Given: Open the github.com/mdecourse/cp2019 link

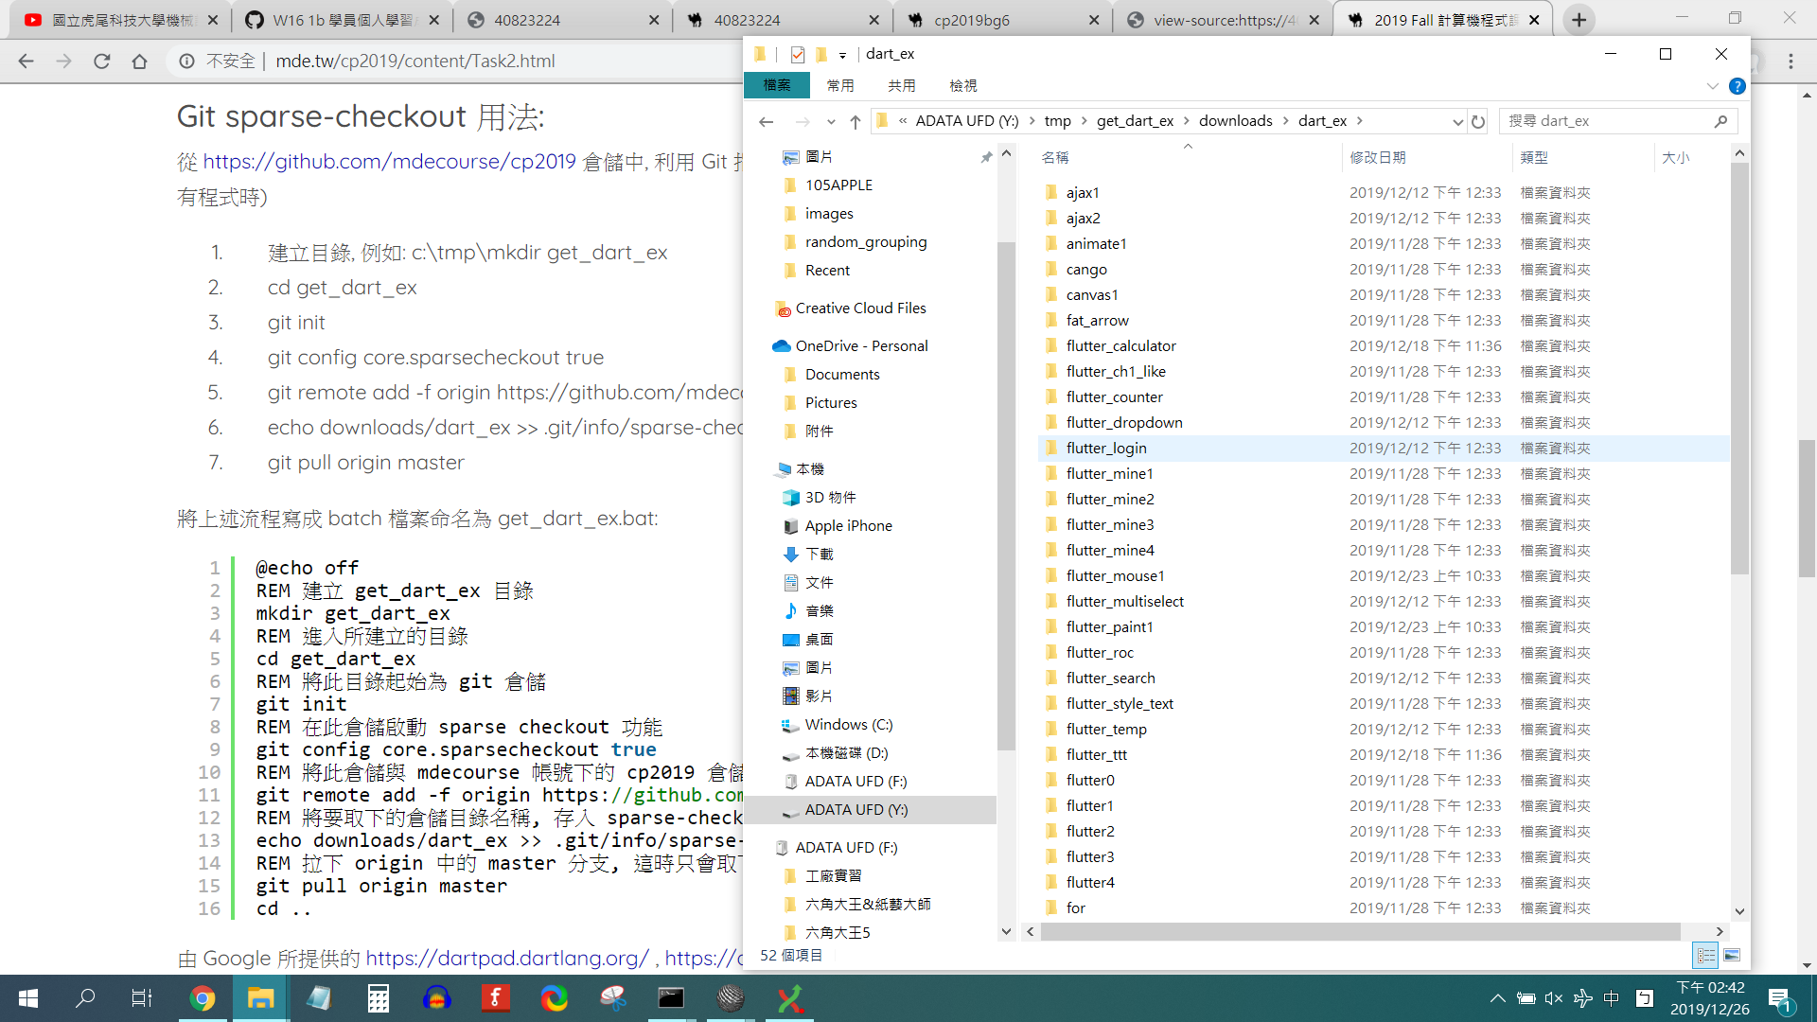Looking at the screenshot, I should (x=389, y=161).
